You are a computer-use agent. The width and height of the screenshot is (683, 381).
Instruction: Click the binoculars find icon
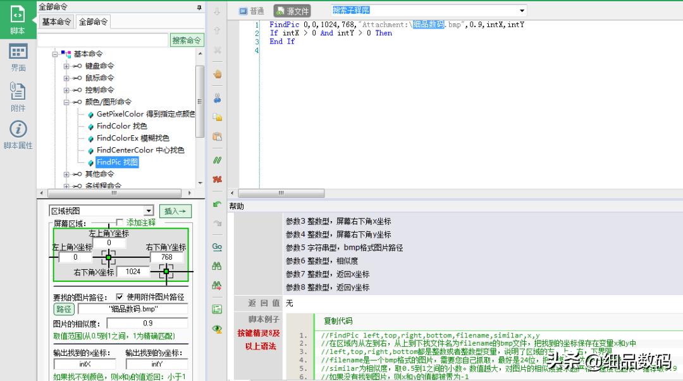click(217, 266)
